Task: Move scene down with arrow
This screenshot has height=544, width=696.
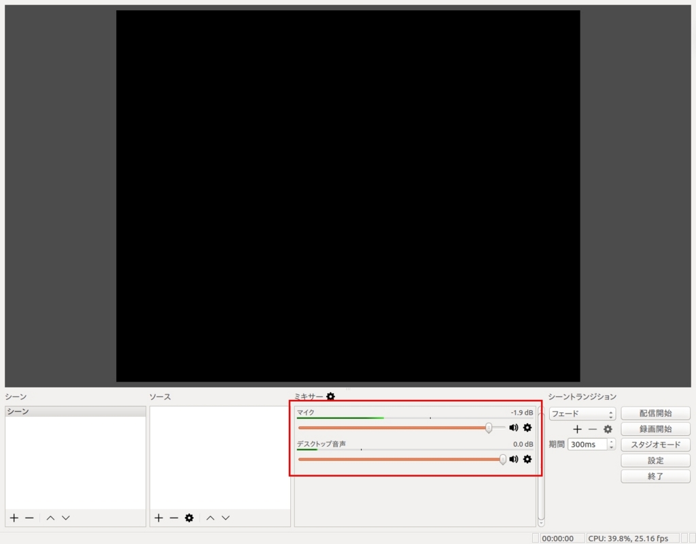Action: (x=66, y=517)
